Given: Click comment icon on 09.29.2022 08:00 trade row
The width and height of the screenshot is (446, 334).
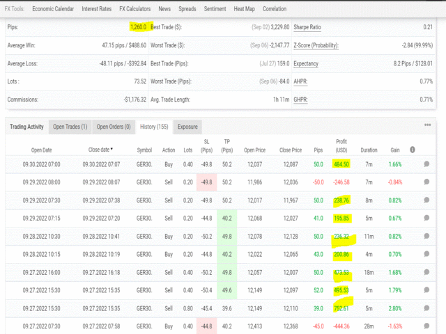Looking at the screenshot, I should 426,182.
